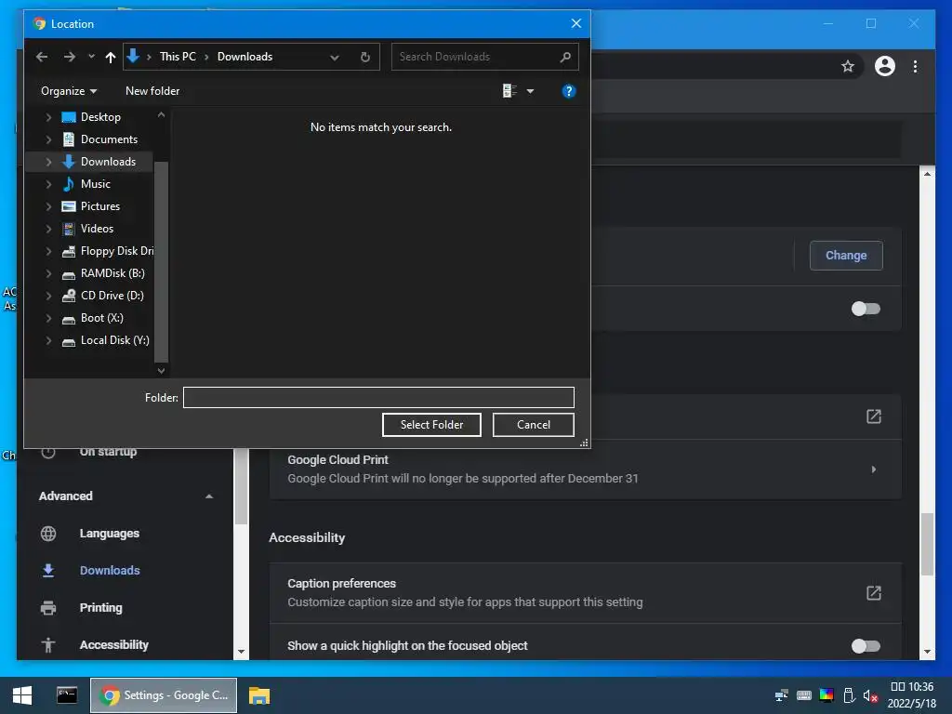Select Videos in the navigation tree
952x714 pixels.
click(x=97, y=229)
